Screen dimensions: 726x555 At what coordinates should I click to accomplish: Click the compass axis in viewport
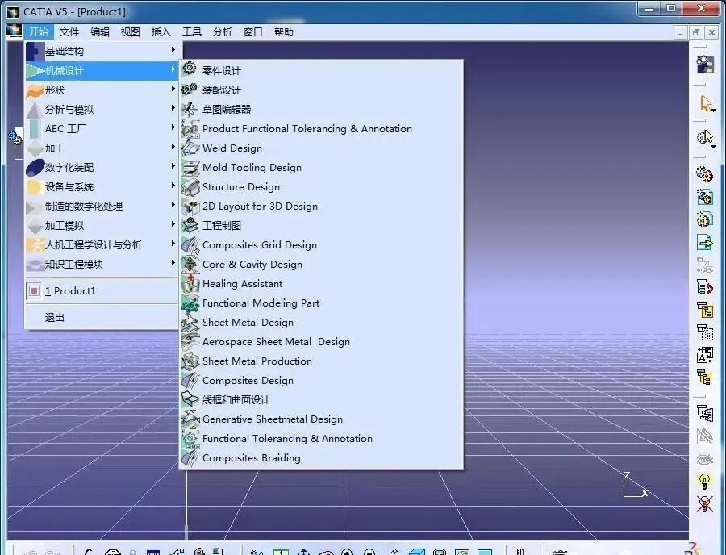click(x=635, y=486)
